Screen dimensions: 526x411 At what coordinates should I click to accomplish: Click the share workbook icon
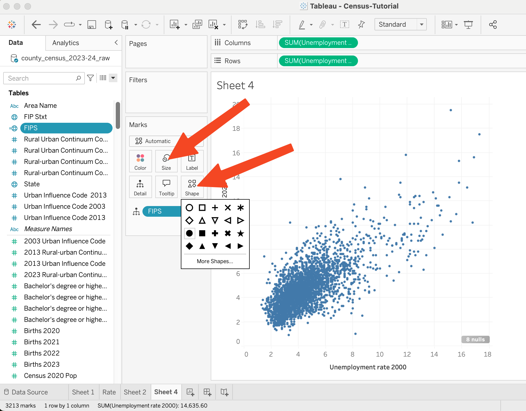(493, 25)
